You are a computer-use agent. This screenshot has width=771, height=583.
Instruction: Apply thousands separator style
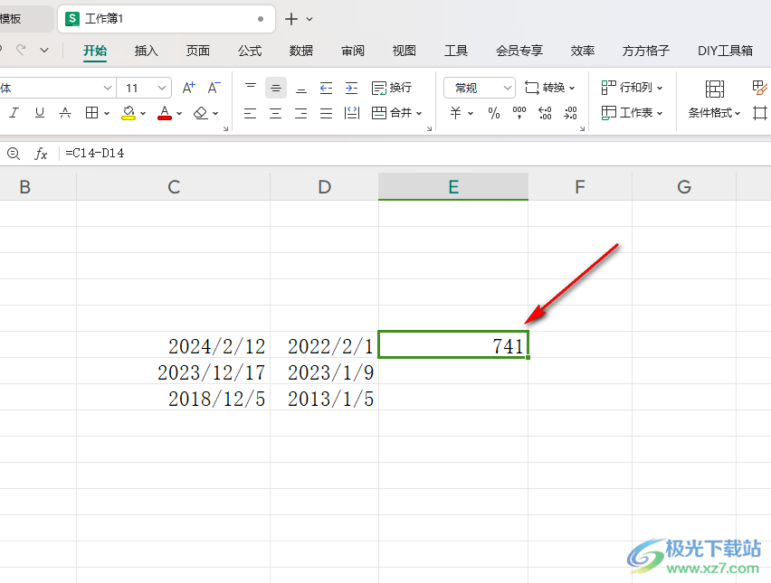[519, 113]
